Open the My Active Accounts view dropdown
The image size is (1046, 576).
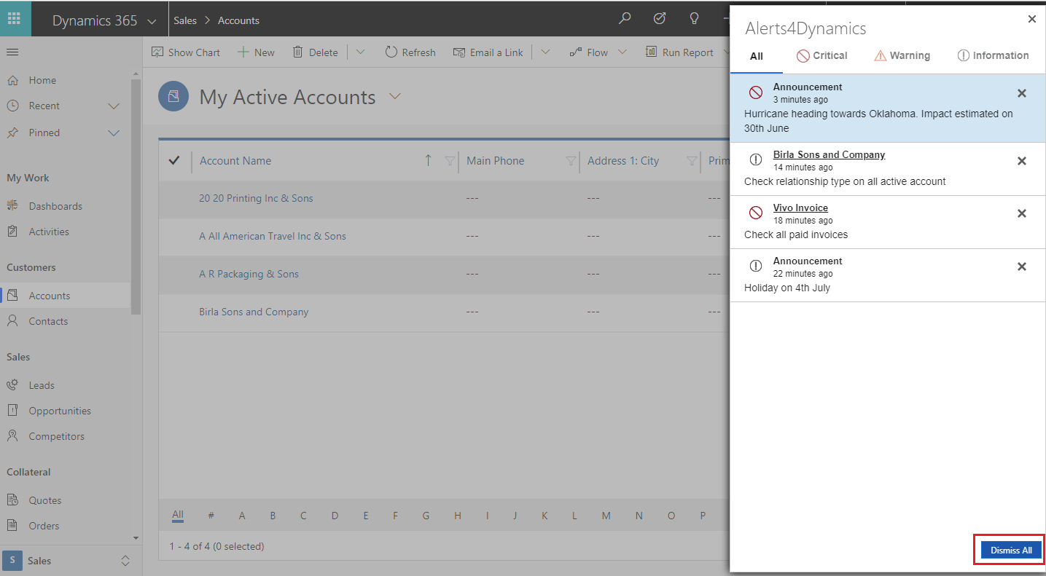pyautogui.click(x=395, y=97)
